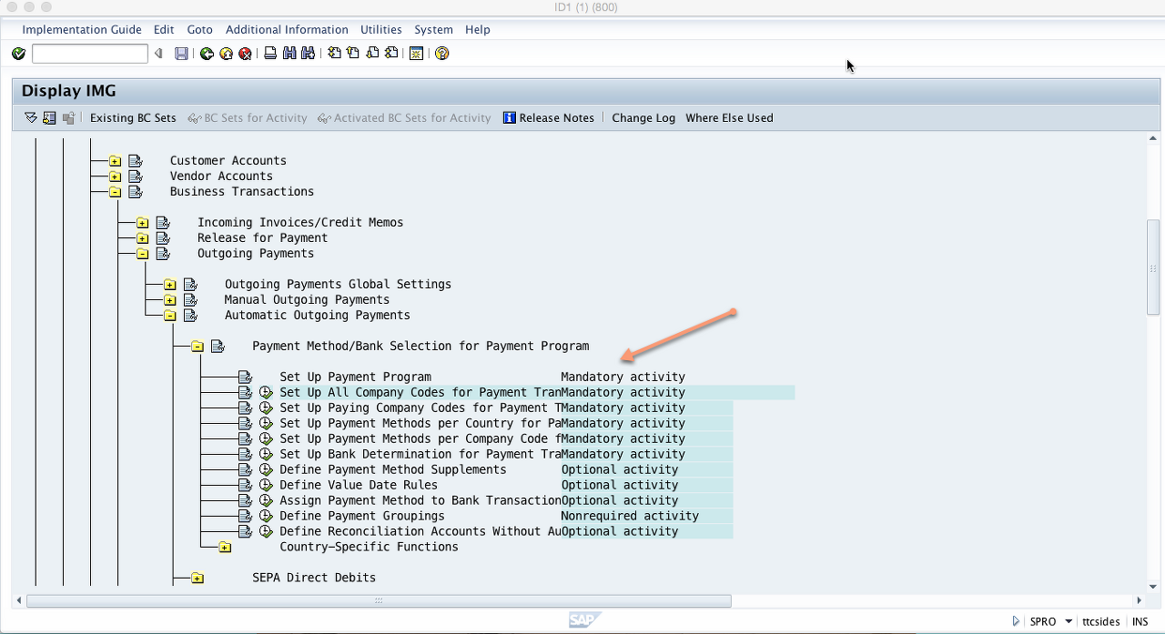The width and height of the screenshot is (1165, 634).
Task: Collapse the Business Transactions node
Action: pyautogui.click(x=115, y=192)
